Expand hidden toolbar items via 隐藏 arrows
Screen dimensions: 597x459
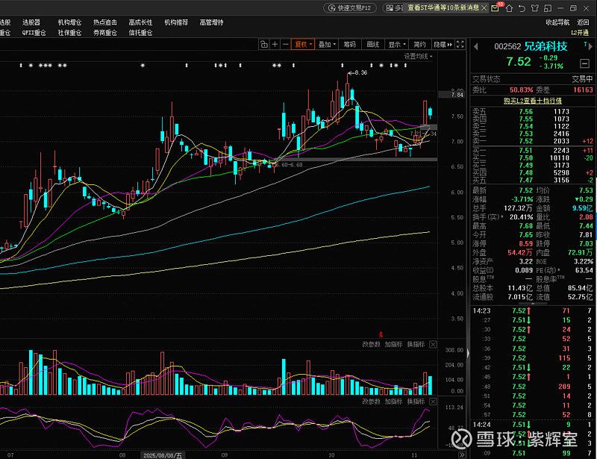pos(443,45)
